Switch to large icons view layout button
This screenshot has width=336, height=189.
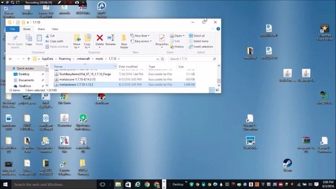217,90
